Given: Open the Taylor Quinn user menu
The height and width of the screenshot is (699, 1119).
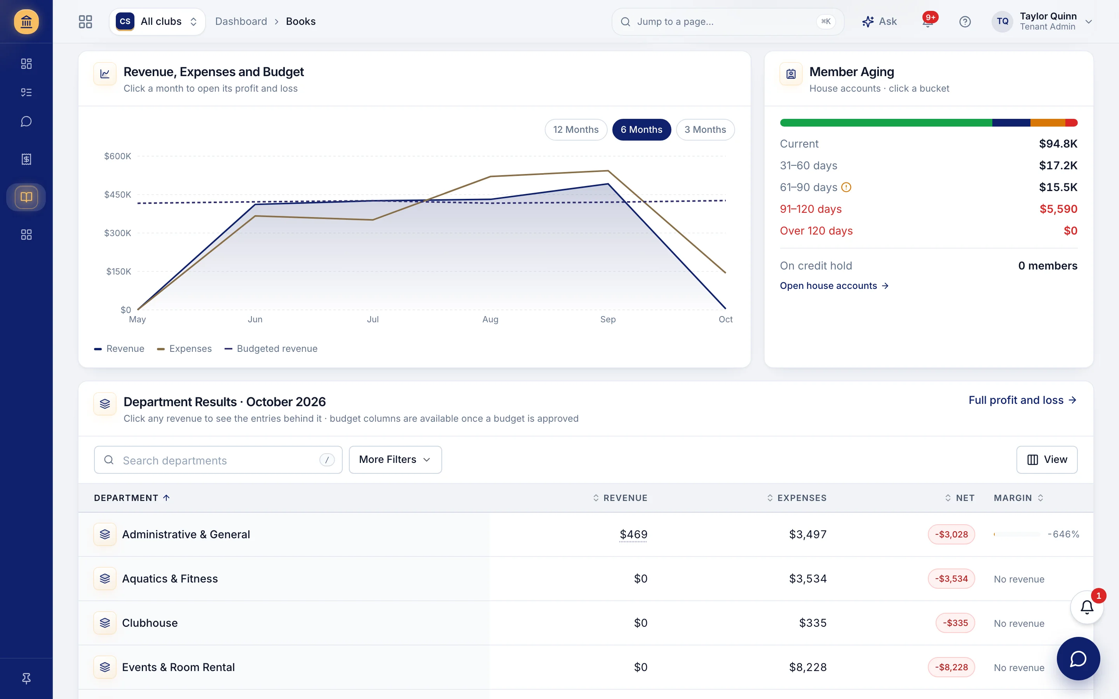Looking at the screenshot, I should [1042, 22].
